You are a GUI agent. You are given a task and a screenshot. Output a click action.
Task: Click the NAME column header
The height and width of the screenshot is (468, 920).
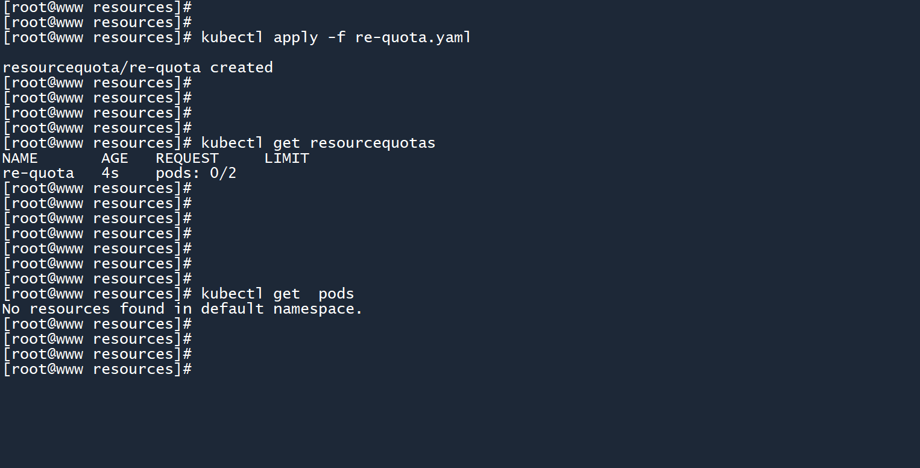tap(20, 158)
